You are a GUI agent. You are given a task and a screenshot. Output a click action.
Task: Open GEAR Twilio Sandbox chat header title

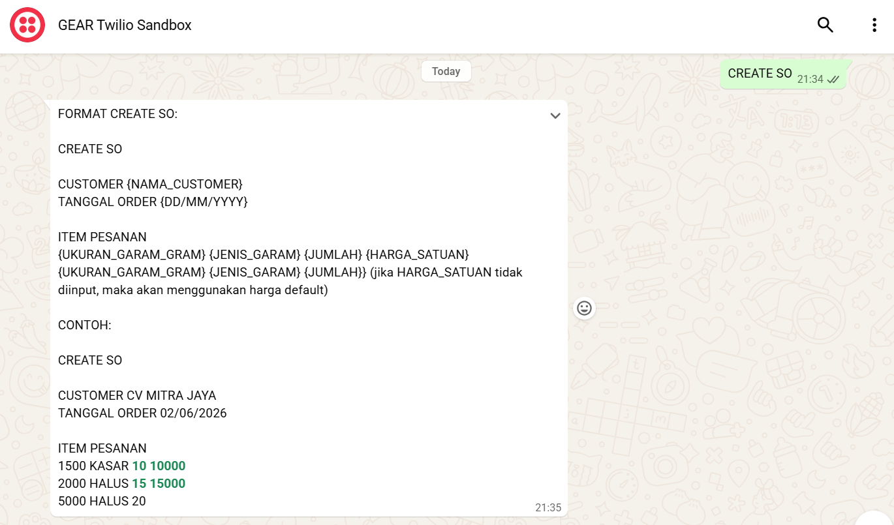click(125, 25)
